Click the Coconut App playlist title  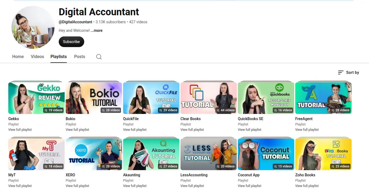click(249, 175)
